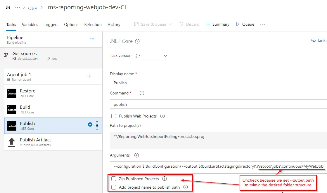Image resolution: width=327 pixels, height=193 pixels.
Task: Click the Display name input field
Action: pyautogui.click(x=218, y=83)
